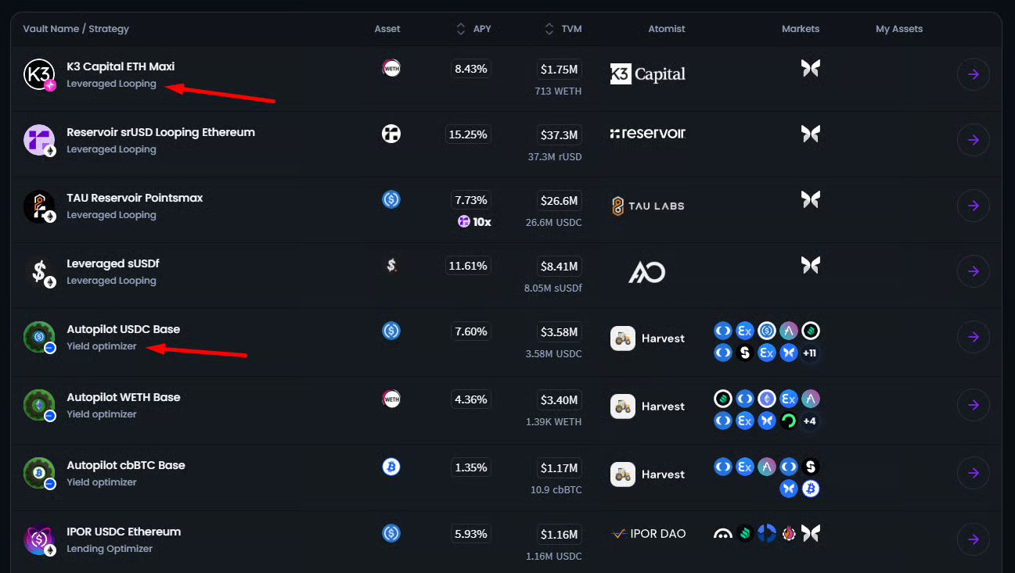Image resolution: width=1015 pixels, height=573 pixels.
Task: Open the Autopilot cbBTC Base vault name
Action: 126,465
